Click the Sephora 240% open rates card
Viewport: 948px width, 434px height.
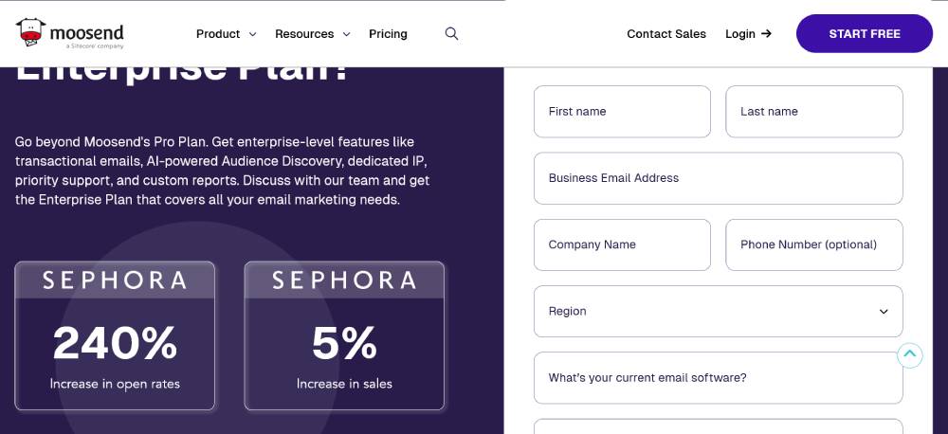(115, 335)
